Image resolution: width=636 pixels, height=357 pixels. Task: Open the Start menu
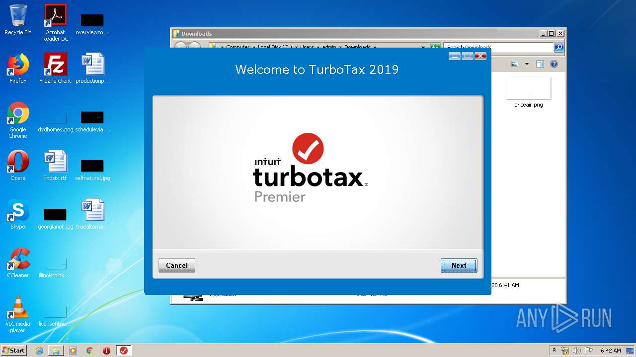click(x=14, y=350)
